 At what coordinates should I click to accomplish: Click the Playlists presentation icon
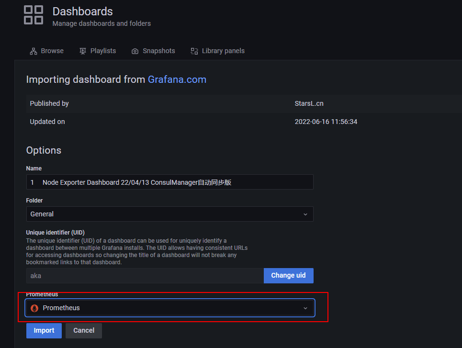[x=83, y=51]
